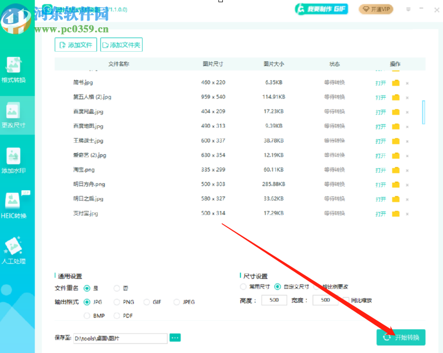Open folder icon for 明日之后.jpg row
The width and height of the screenshot is (443, 353).
(396, 199)
